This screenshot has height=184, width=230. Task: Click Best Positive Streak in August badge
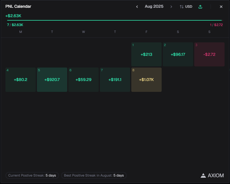coord(94,175)
